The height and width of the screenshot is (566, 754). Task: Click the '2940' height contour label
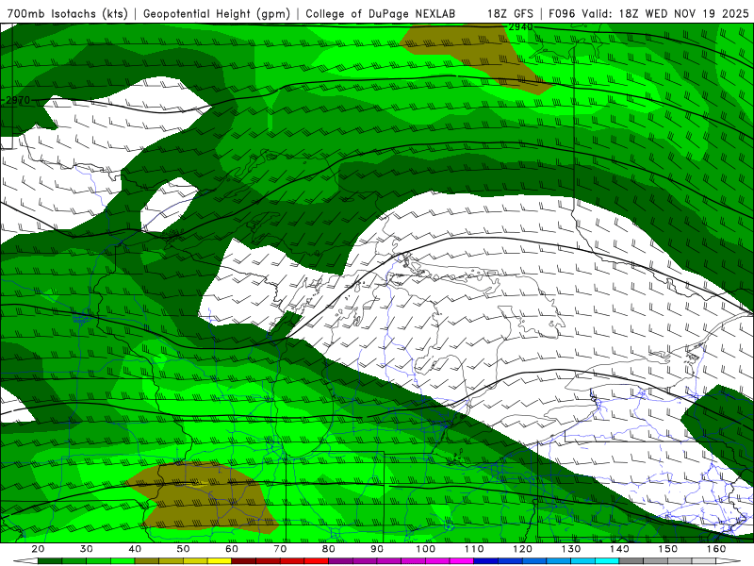point(520,27)
